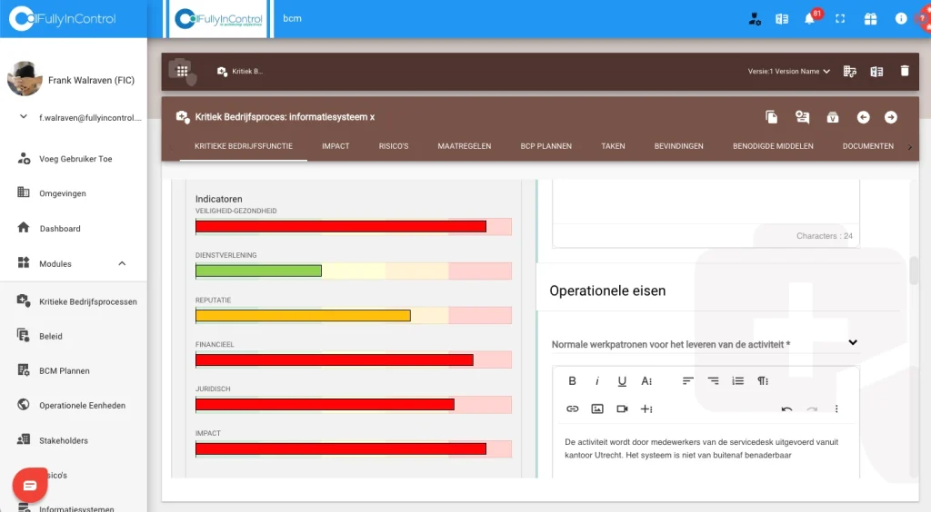Screen dimensions: 931x512
Task: Align text right in editor
Action: click(713, 381)
